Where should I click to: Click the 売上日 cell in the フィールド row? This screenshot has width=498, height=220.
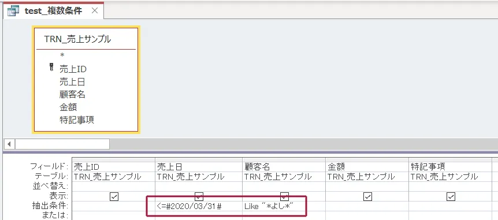click(x=199, y=167)
